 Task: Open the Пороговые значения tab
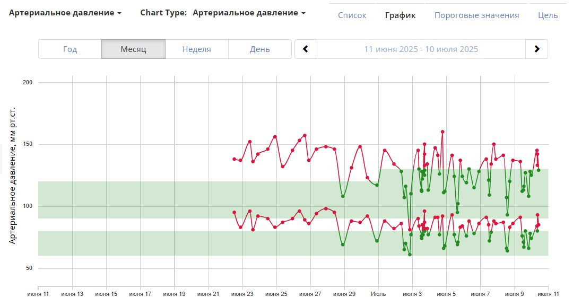tap(476, 15)
